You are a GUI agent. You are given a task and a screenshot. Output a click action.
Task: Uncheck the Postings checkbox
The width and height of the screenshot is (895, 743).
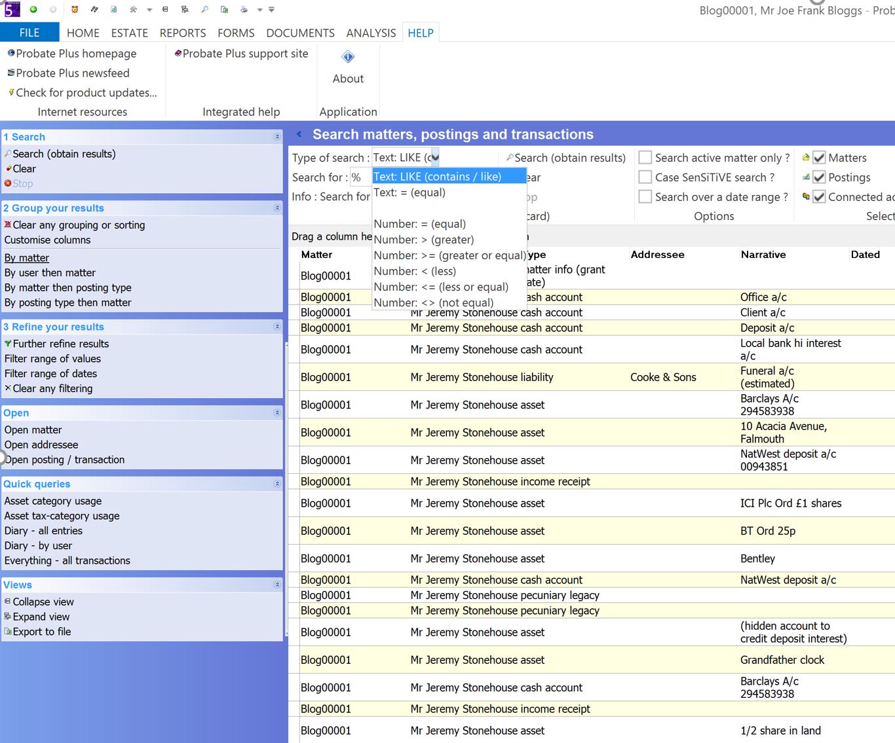tap(819, 177)
